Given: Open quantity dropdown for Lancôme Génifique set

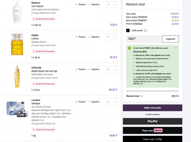Looking at the screenshot, I should click(111, 102).
